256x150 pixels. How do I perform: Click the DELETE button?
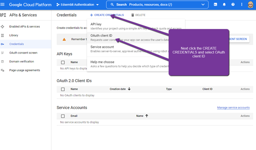click(x=138, y=15)
